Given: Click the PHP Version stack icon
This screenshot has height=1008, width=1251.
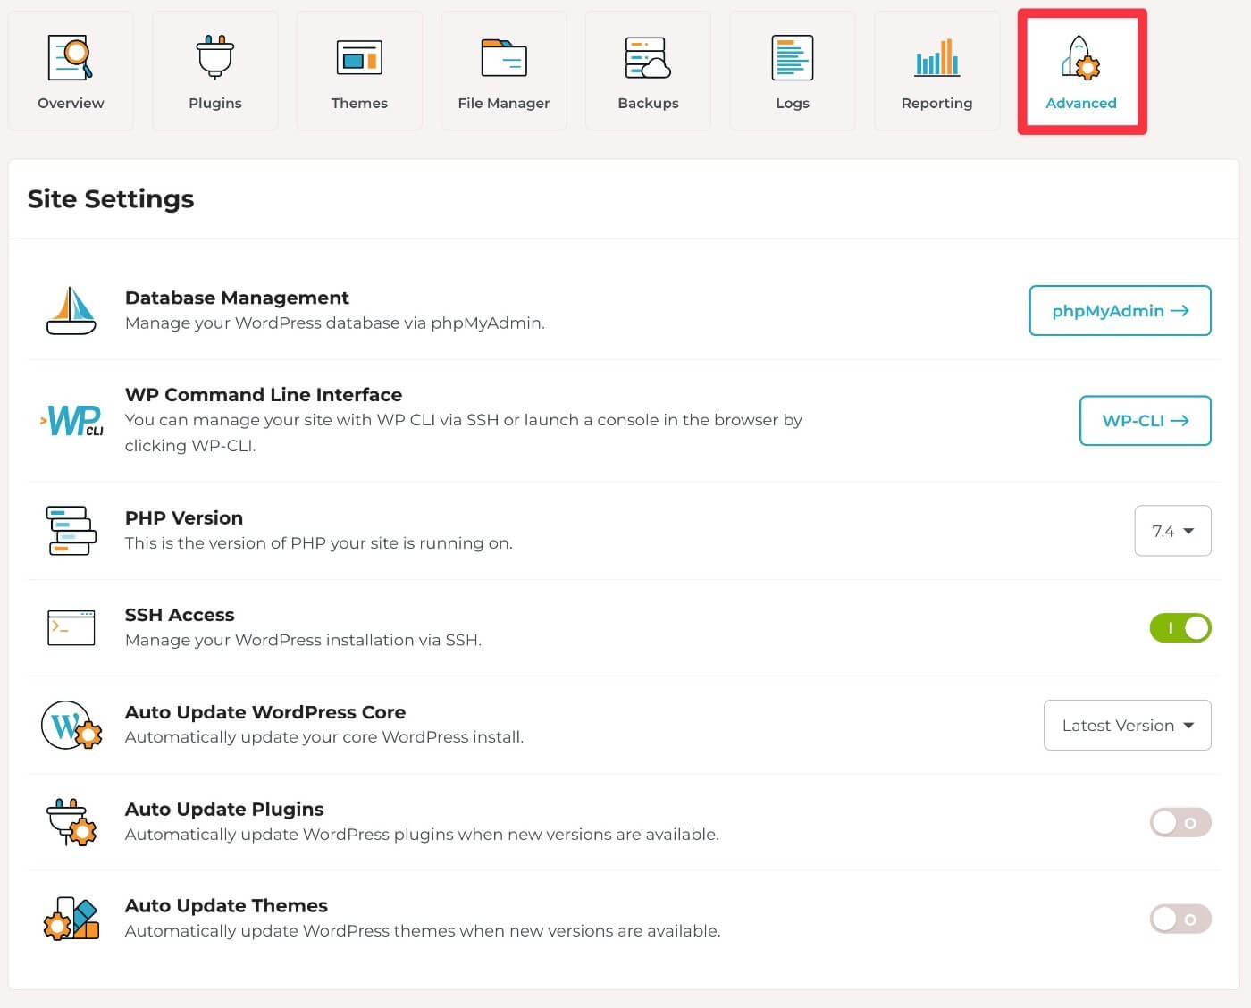Looking at the screenshot, I should pos(71,531).
